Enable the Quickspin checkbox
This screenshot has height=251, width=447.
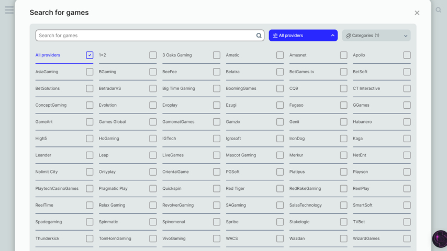[x=216, y=188]
